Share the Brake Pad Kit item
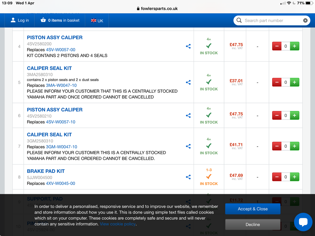Screen dimensions: 315x236 [x=188, y=177]
